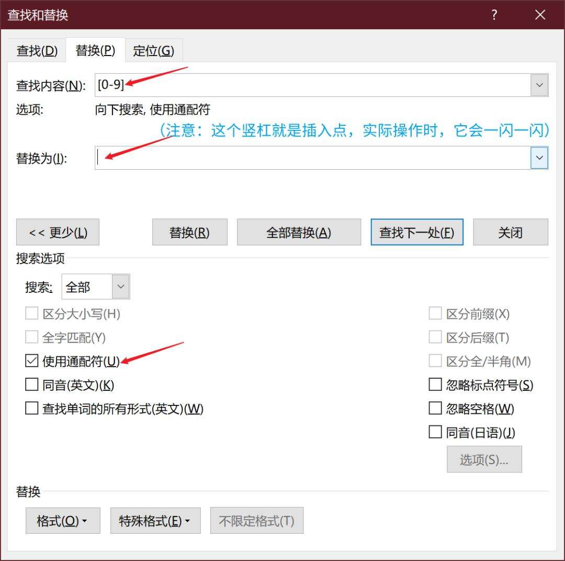Click the 替换(R) button
Image resolution: width=565 pixels, height=561 pixels.
(x=189, y=232)
